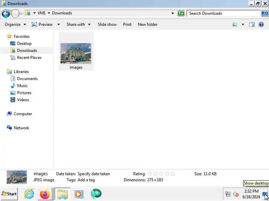The height and width of the screenshot is (201, 269).
Task: Select Downloads in the address path
Action: pos(62,13)
